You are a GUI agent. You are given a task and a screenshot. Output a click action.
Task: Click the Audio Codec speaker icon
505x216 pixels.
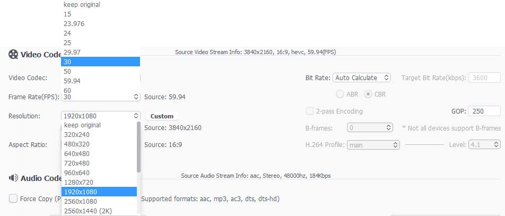[x=13, y=178]
